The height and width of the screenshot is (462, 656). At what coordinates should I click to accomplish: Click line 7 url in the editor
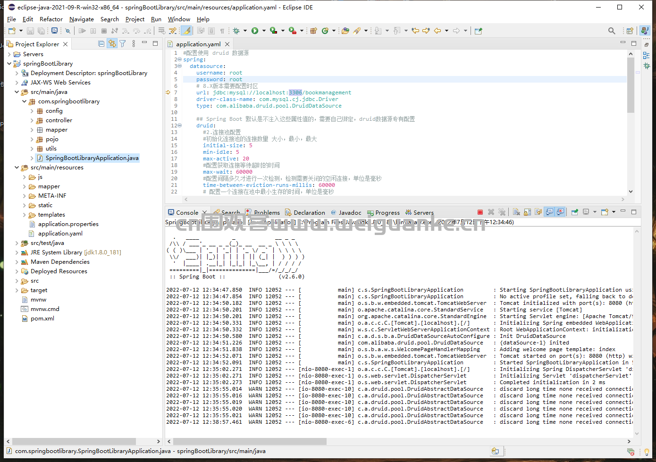pyautogui.click(x=273, y=92)
